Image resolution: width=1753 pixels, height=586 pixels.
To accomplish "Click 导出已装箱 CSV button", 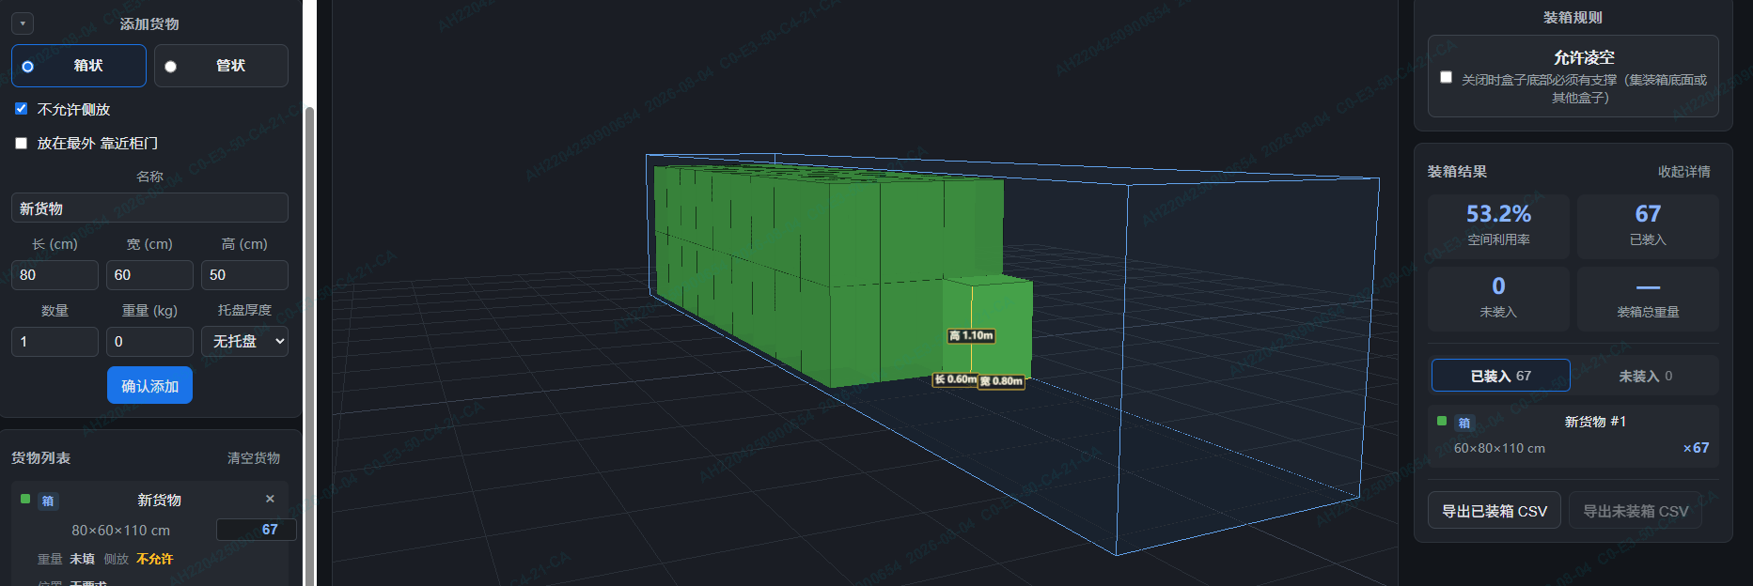I will point(1495,511).
